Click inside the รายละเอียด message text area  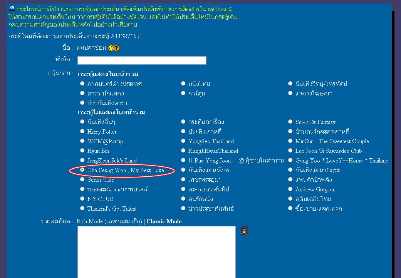[156, 252]
